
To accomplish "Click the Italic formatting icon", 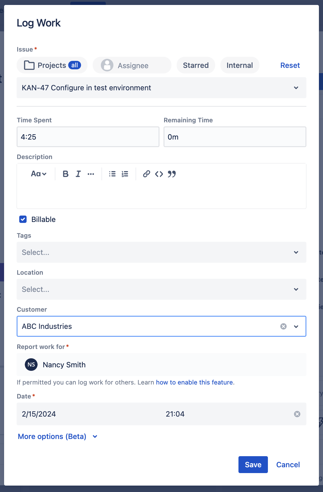I will [x=78, y=174].
